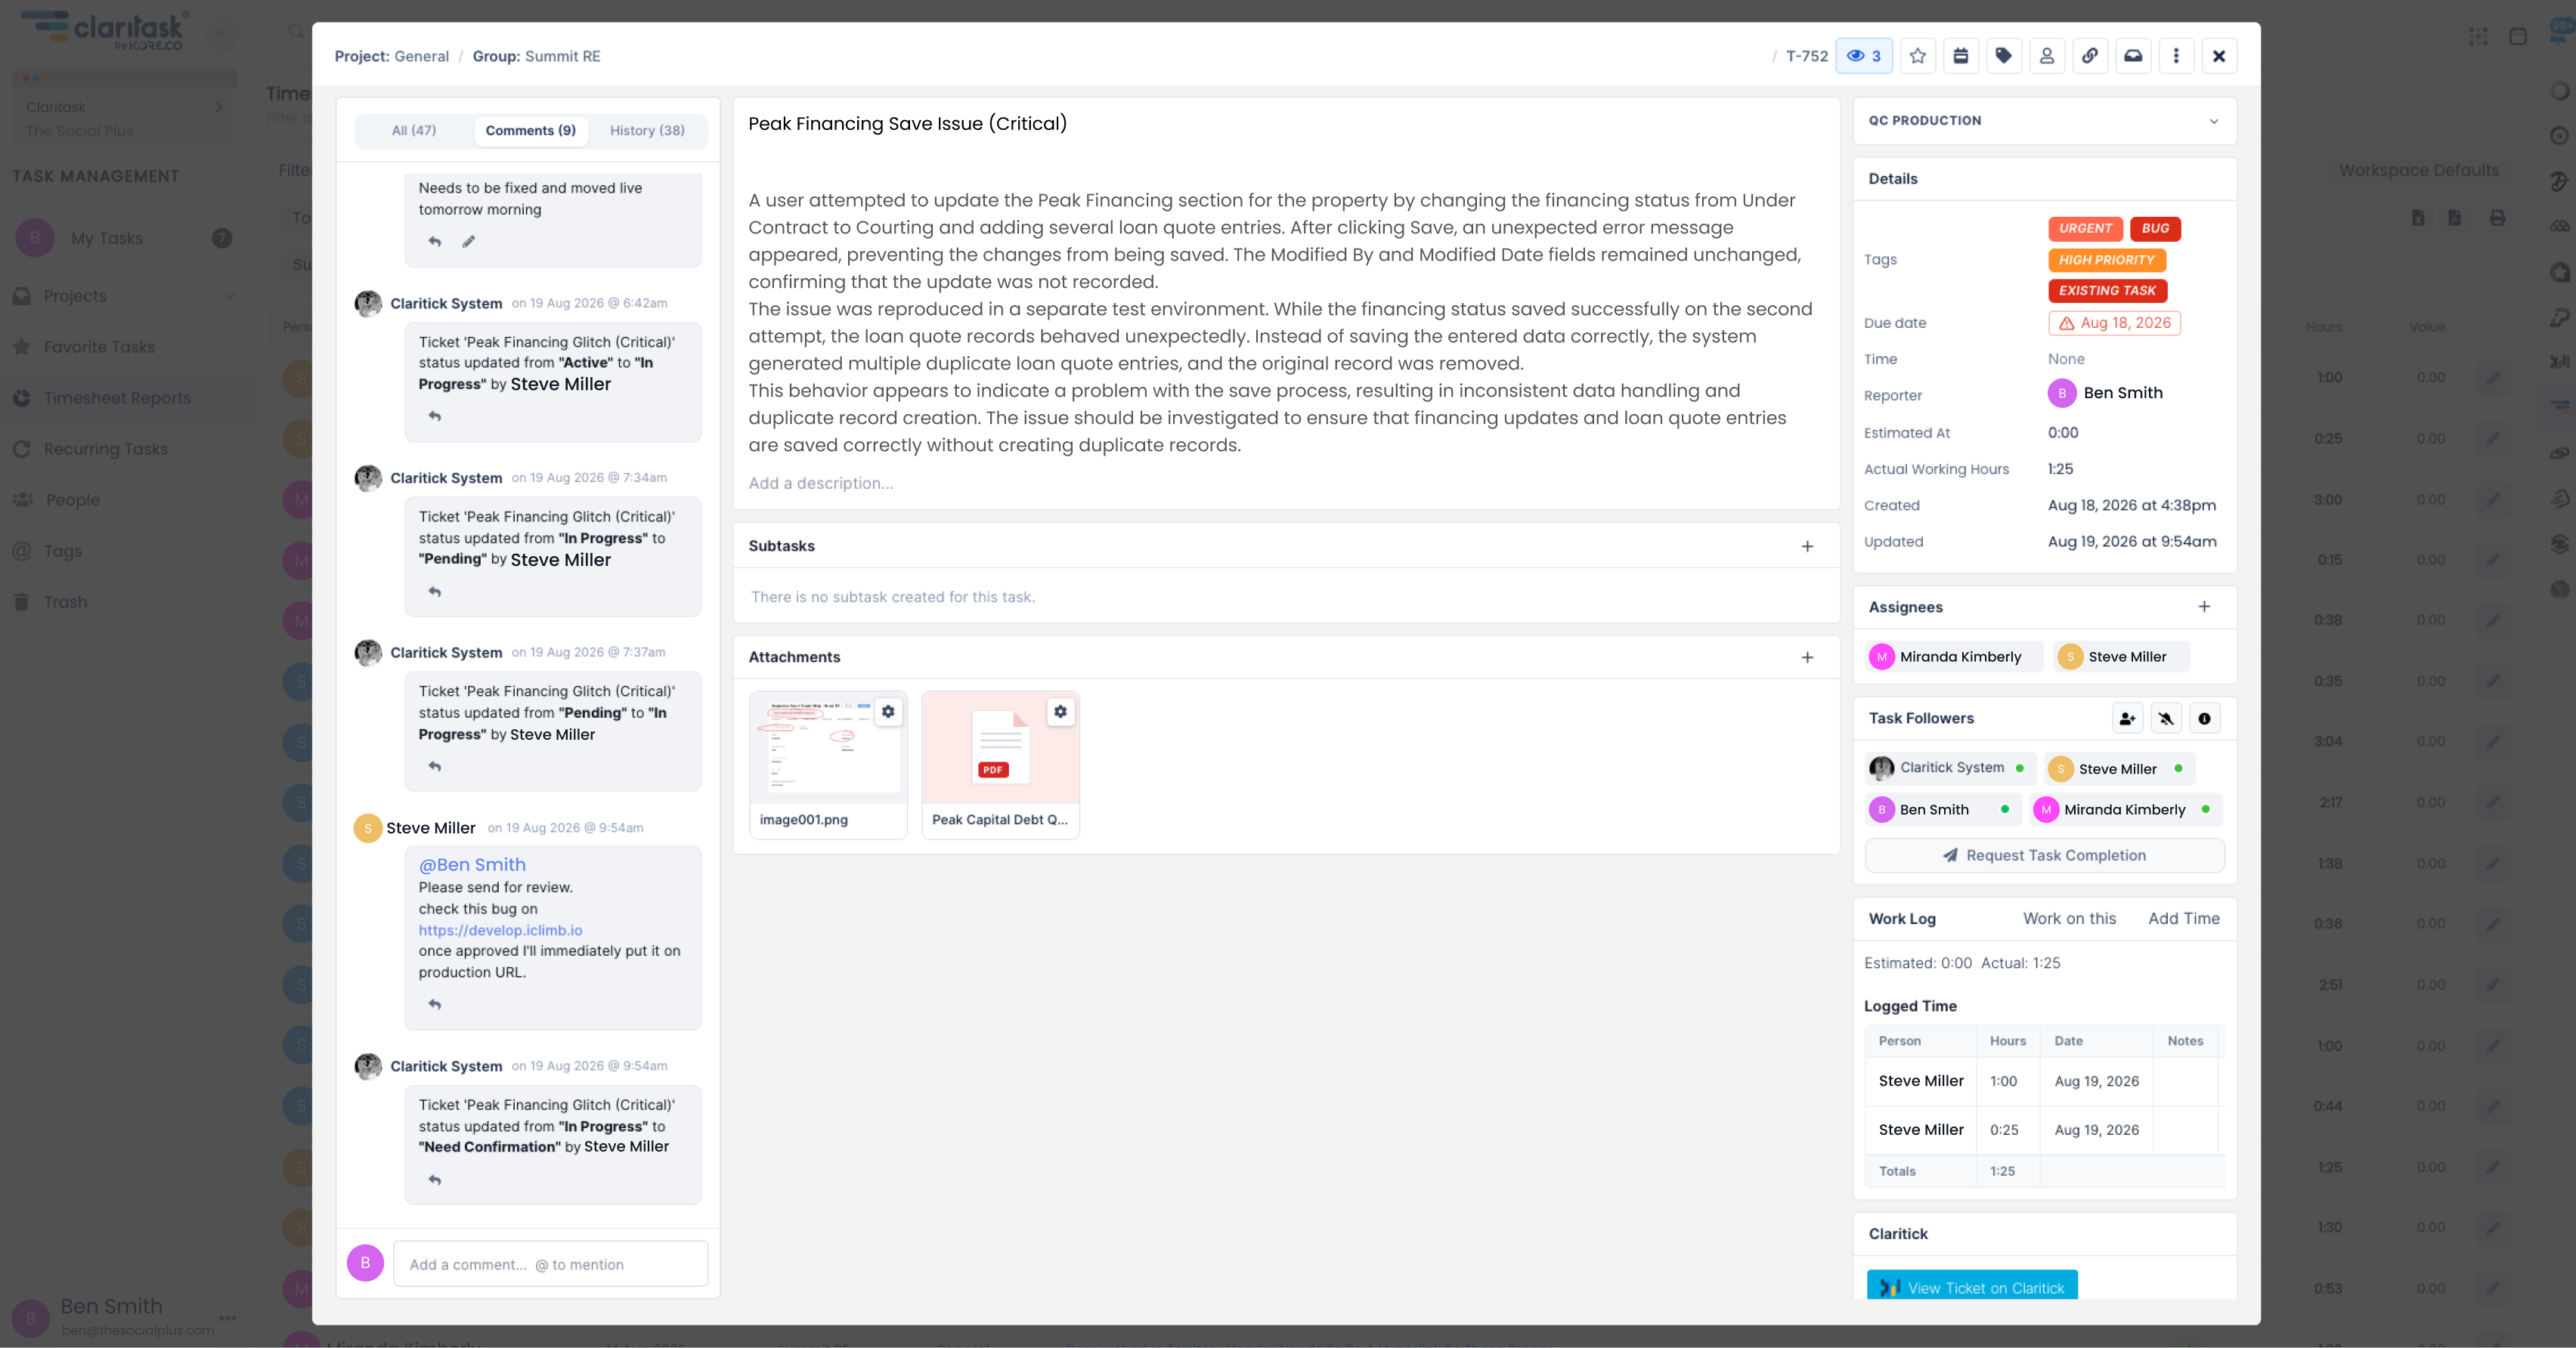This screenshot has width=2576, height=1348.
Task: Change the Aug 18, 2026 due date
Action: tap(2114, 323)
